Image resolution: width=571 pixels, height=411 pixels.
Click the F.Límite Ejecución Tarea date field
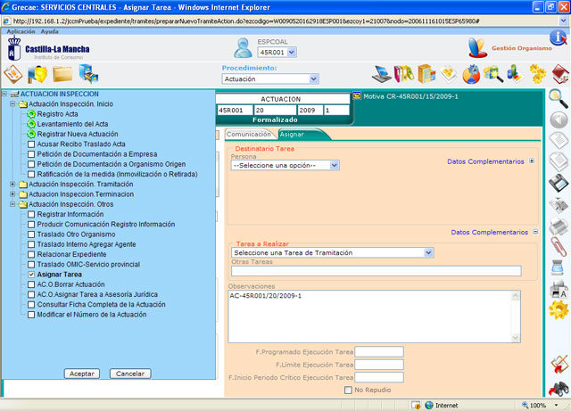point(379,364)
